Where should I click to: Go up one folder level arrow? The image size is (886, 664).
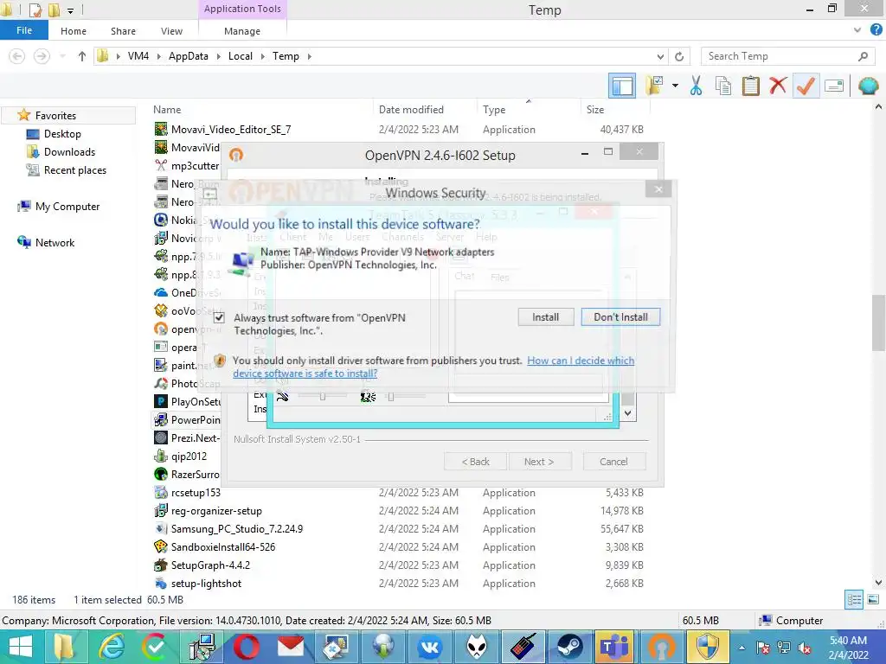pyautogui.click(x=82, y=56)
